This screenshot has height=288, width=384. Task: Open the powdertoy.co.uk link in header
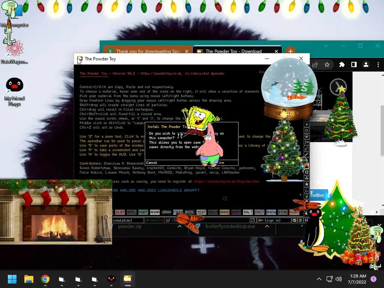(161, 73)
